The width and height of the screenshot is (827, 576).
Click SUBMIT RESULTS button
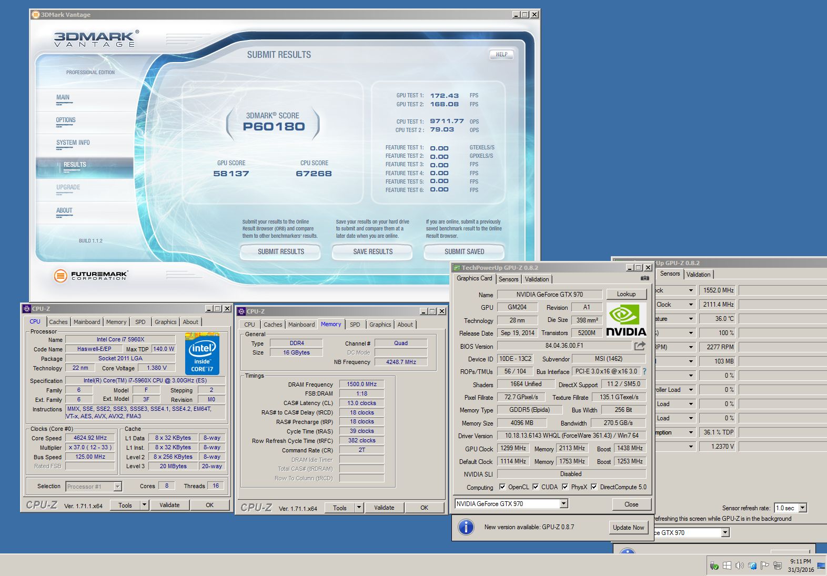click(281, 251)
